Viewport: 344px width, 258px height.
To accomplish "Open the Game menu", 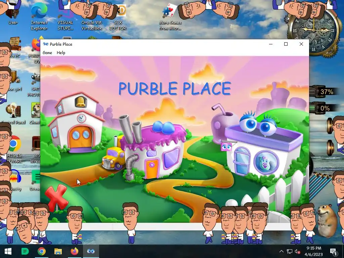I will click(x=47, y=53).
